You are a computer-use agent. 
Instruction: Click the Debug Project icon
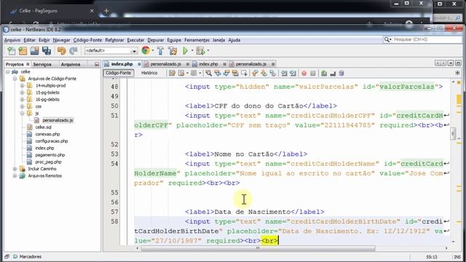tap(201, 51)
